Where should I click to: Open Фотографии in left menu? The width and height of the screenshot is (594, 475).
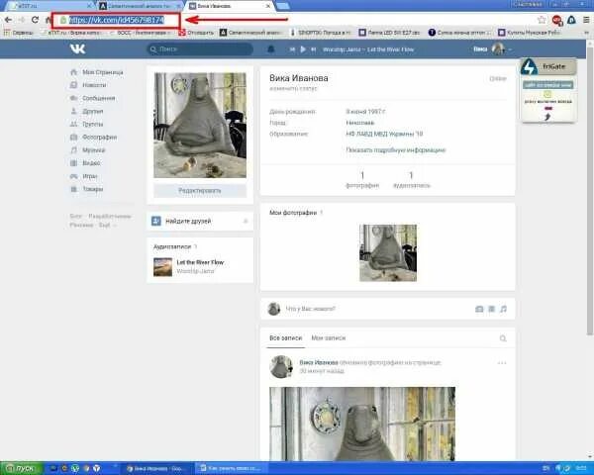(94, 138)
